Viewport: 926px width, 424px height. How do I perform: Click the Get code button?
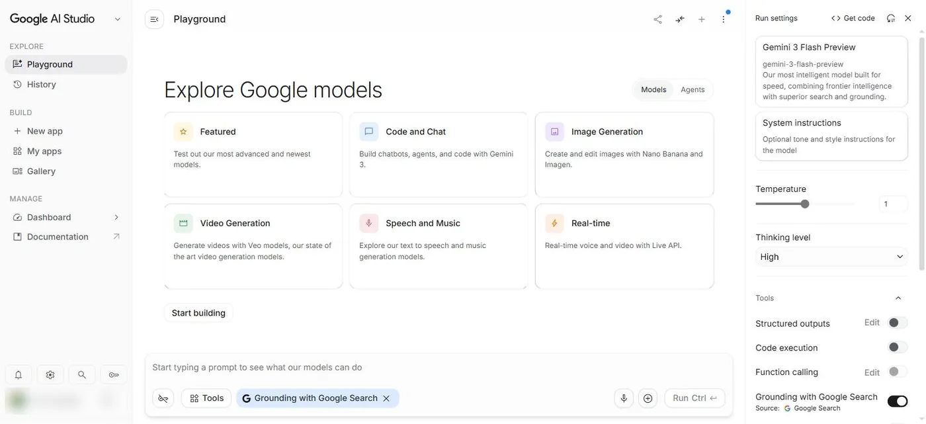point(853,19)
